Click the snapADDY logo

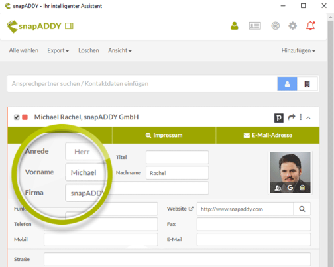click(34, 26)
